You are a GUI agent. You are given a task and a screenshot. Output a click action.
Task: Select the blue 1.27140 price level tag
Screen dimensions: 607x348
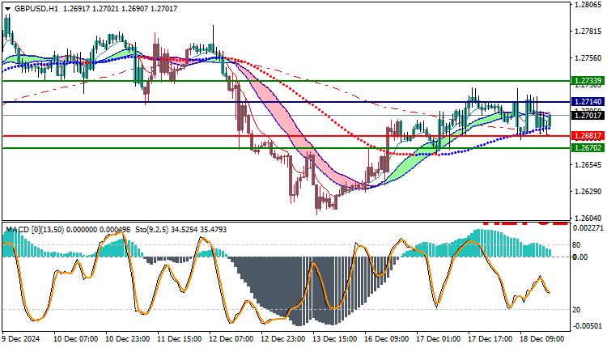[x=588, y=102]
